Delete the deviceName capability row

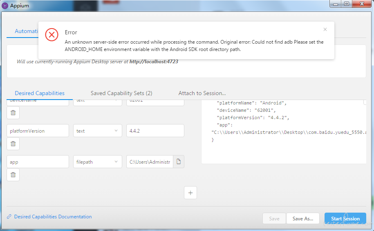(x=13, y=113)
